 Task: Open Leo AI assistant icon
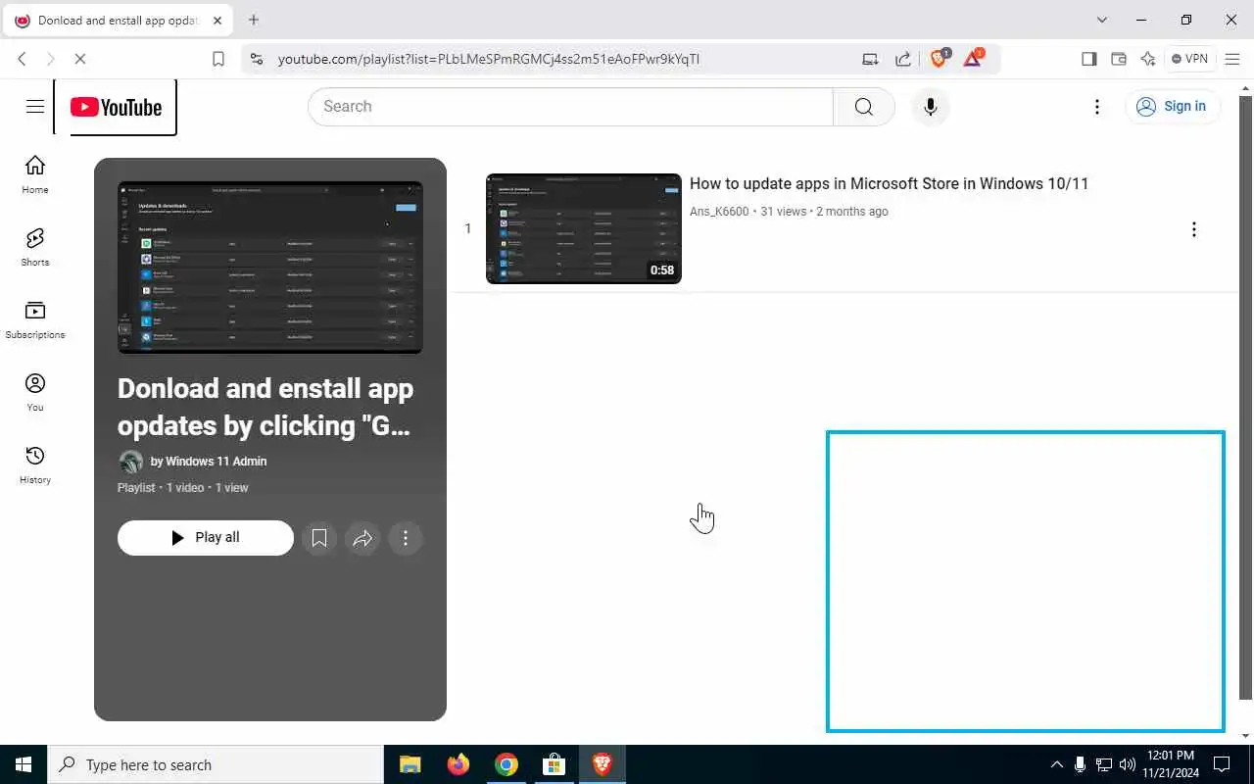pos(1148,59)
